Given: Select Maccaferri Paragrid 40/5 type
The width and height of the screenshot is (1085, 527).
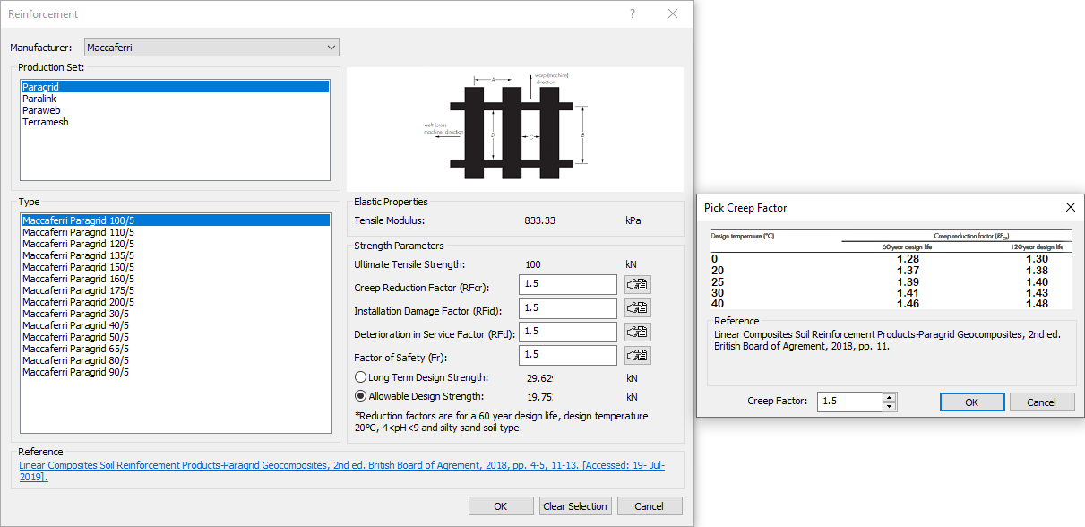Looking at the screenshot, I should pyautogui.click(x=175, y=325).
